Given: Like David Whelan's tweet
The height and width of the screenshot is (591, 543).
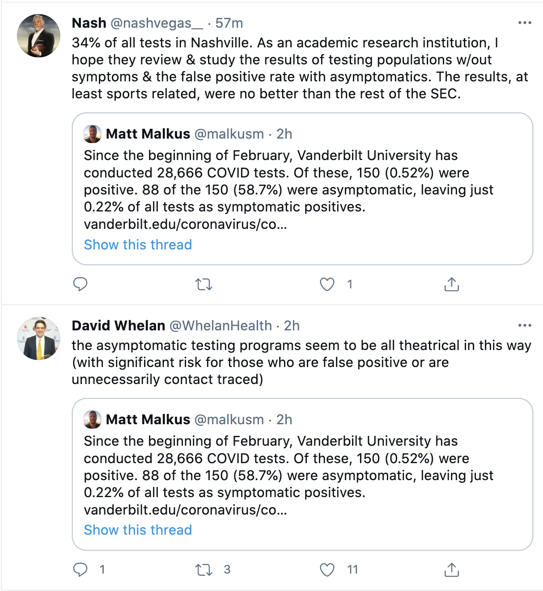Looking at the screenshot, I should click(x=327, y=570).
